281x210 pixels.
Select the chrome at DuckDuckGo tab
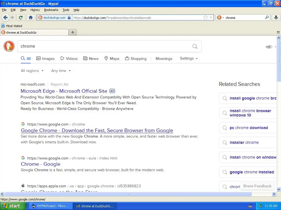34,32
